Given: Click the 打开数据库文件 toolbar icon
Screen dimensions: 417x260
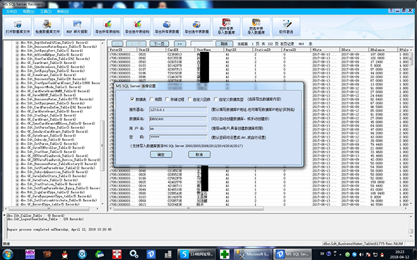Looking at the screenshot, I should [17, 26].
